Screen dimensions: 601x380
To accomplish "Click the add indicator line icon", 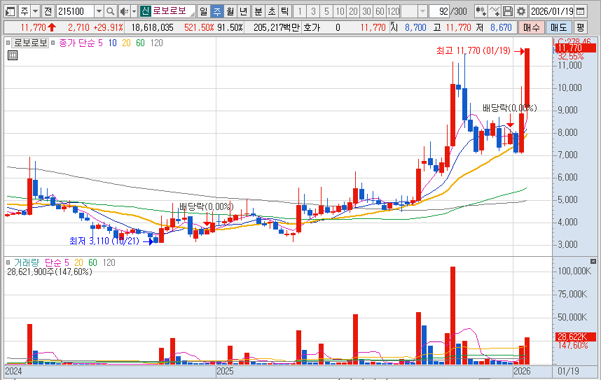I will [x=495, y=11].
